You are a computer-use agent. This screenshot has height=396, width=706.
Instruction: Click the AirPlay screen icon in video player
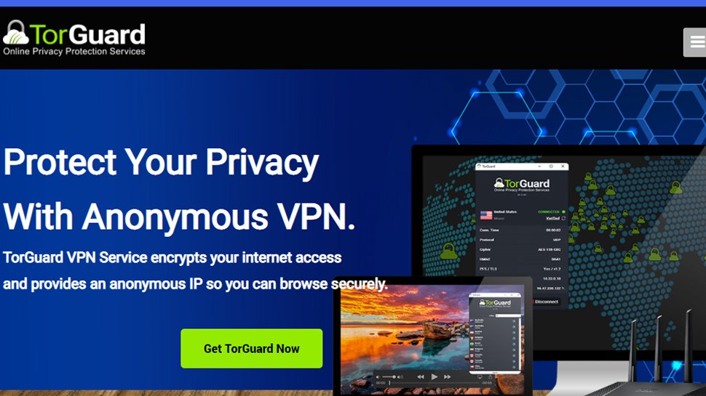point(480,376)
